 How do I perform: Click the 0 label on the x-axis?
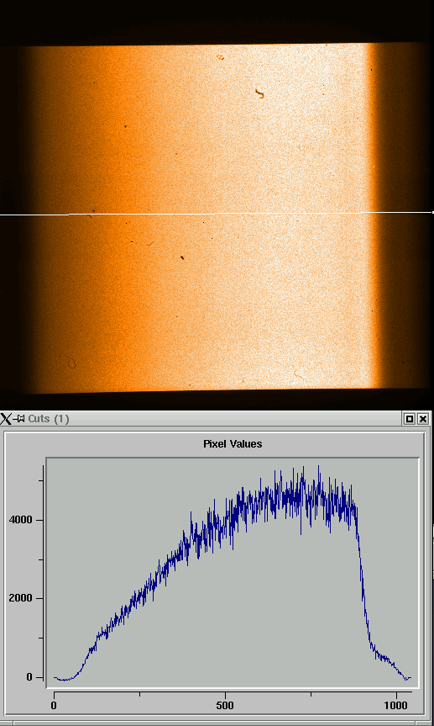[54, 706]
